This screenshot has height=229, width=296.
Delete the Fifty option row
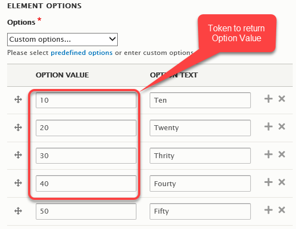point(282,210)
